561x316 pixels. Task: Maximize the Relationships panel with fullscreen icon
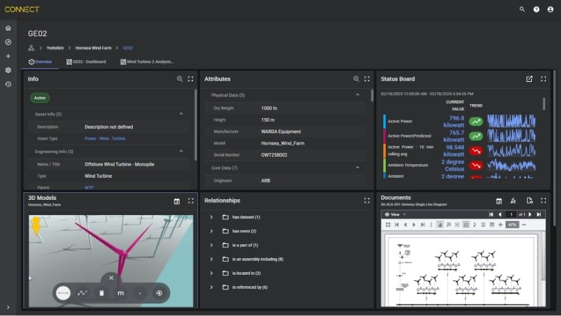(367, 201)
